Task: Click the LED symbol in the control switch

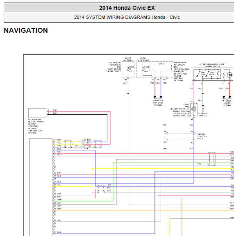Action: (230, 75)
